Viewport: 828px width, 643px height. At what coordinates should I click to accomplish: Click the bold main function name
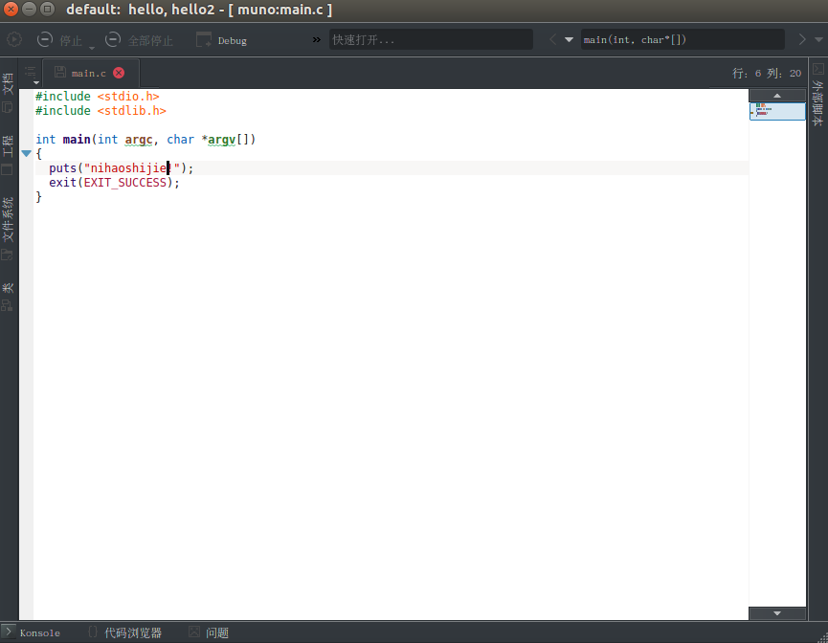(77, 140)
